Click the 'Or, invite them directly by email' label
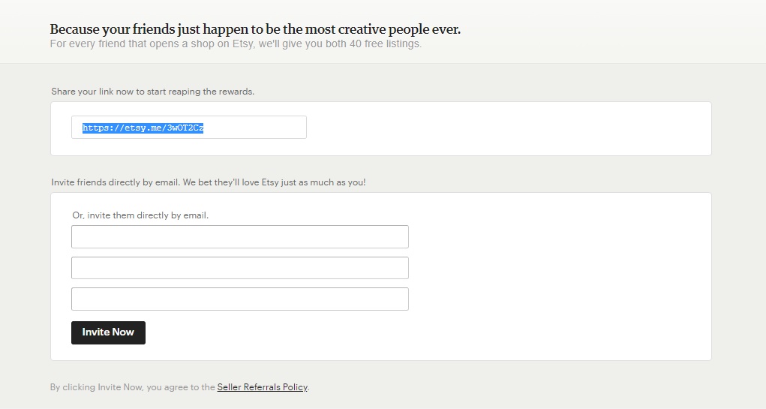Image resolution: width=766 pixels, height=409 pixels. [141, 215]
